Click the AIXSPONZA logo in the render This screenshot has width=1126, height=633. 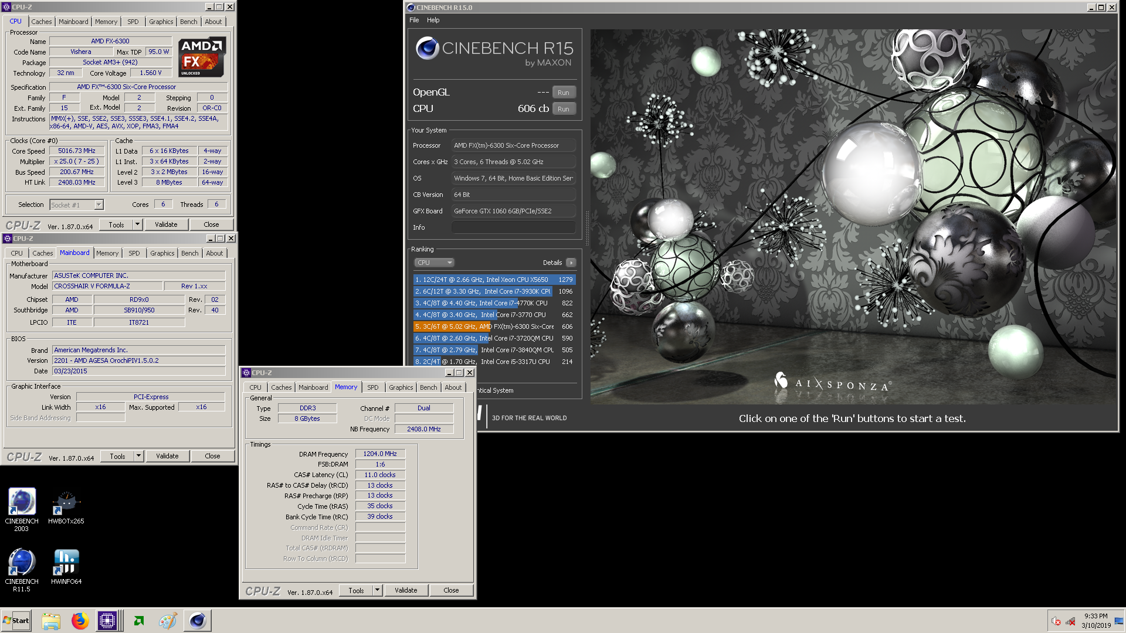pyautogui.click(x=833, y=383)
